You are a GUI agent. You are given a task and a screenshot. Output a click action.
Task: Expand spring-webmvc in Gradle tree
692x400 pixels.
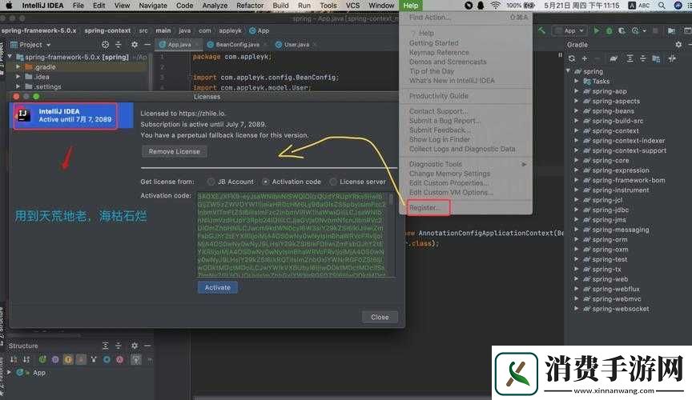(x=577, y=299)
